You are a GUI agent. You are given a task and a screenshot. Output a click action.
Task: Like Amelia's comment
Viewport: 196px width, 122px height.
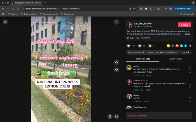[x=190, y=69]
